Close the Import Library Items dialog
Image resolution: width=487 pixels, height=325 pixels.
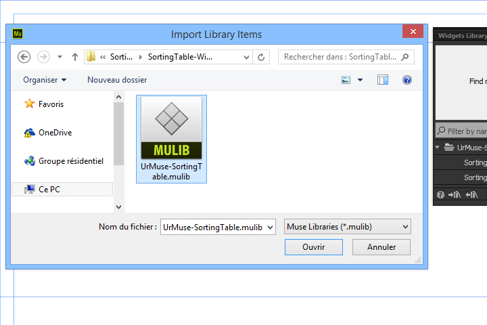pyautogui.click(x=413, y=31)
